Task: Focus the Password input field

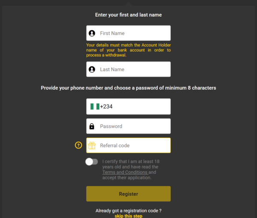Action: click(x=128, y=126)
